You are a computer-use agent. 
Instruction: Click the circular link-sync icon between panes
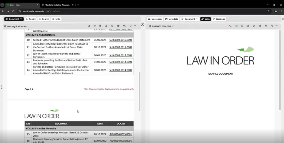[143, 24]
